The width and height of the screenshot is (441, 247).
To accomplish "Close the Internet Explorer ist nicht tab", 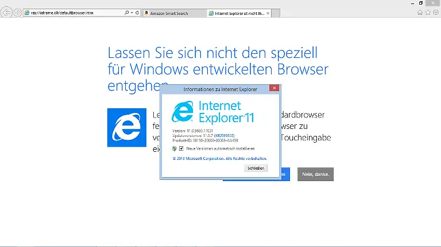I will [x=268, y=13].
